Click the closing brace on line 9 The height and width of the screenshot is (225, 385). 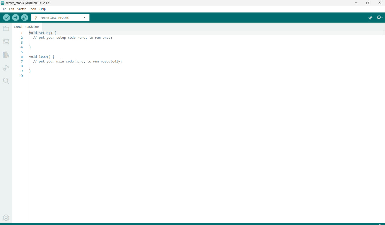(x=30, y=71)
